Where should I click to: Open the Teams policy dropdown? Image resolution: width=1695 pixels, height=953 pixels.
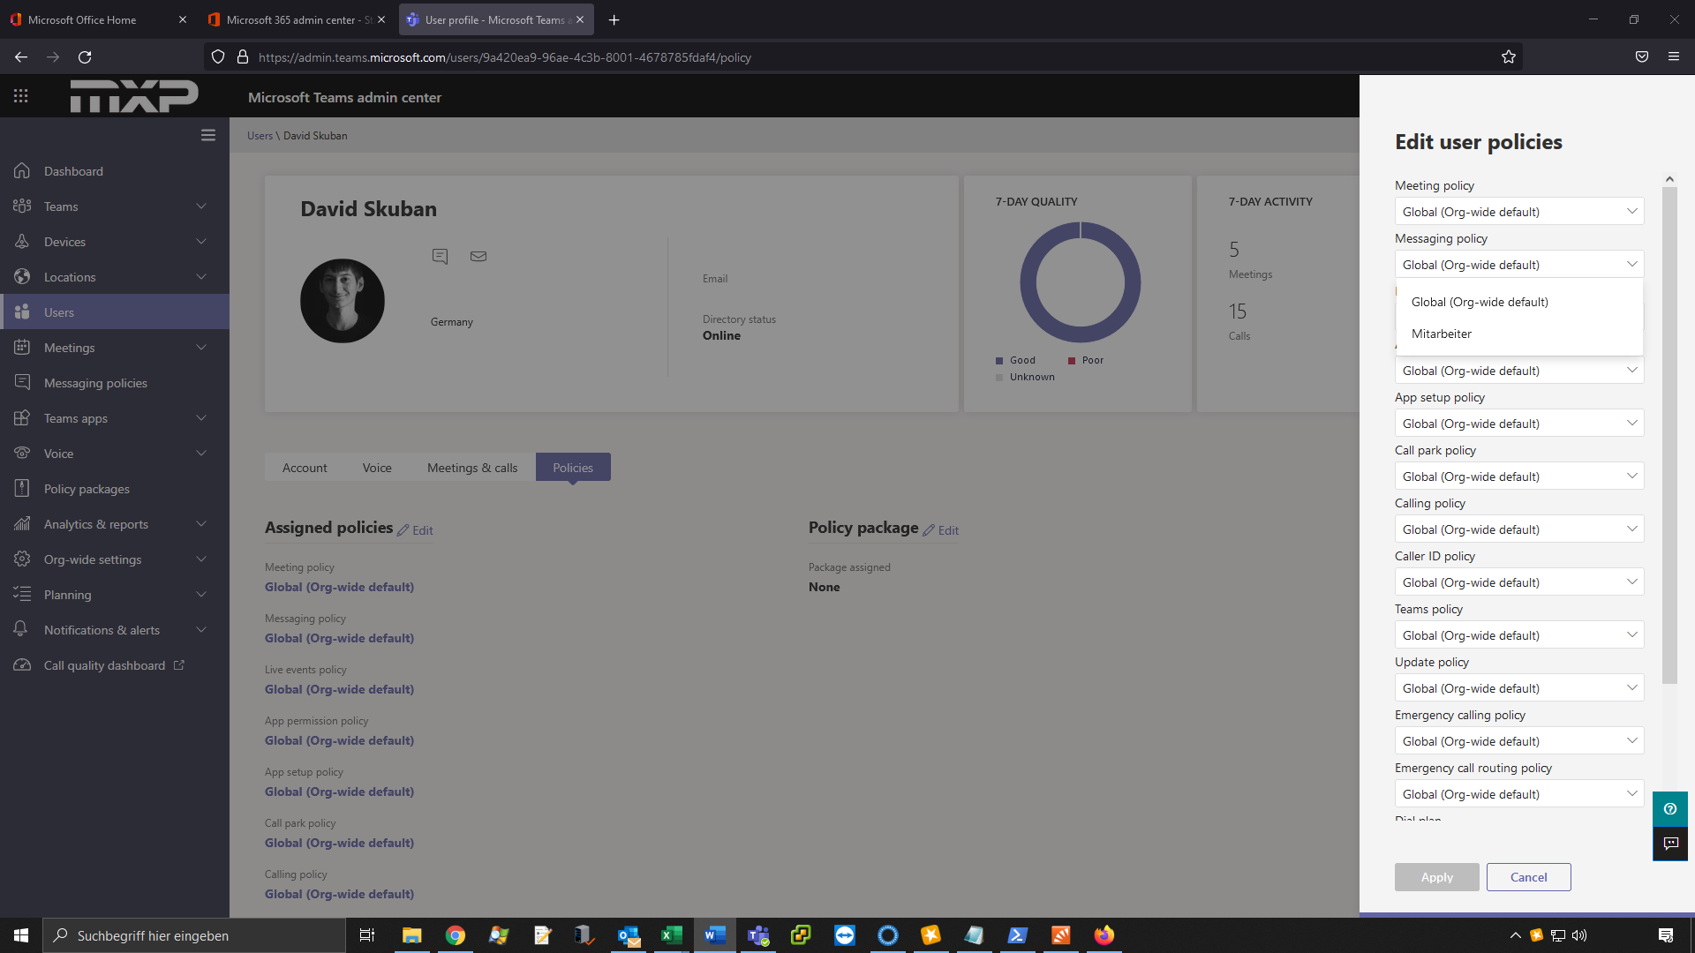tap(1518, 635)
